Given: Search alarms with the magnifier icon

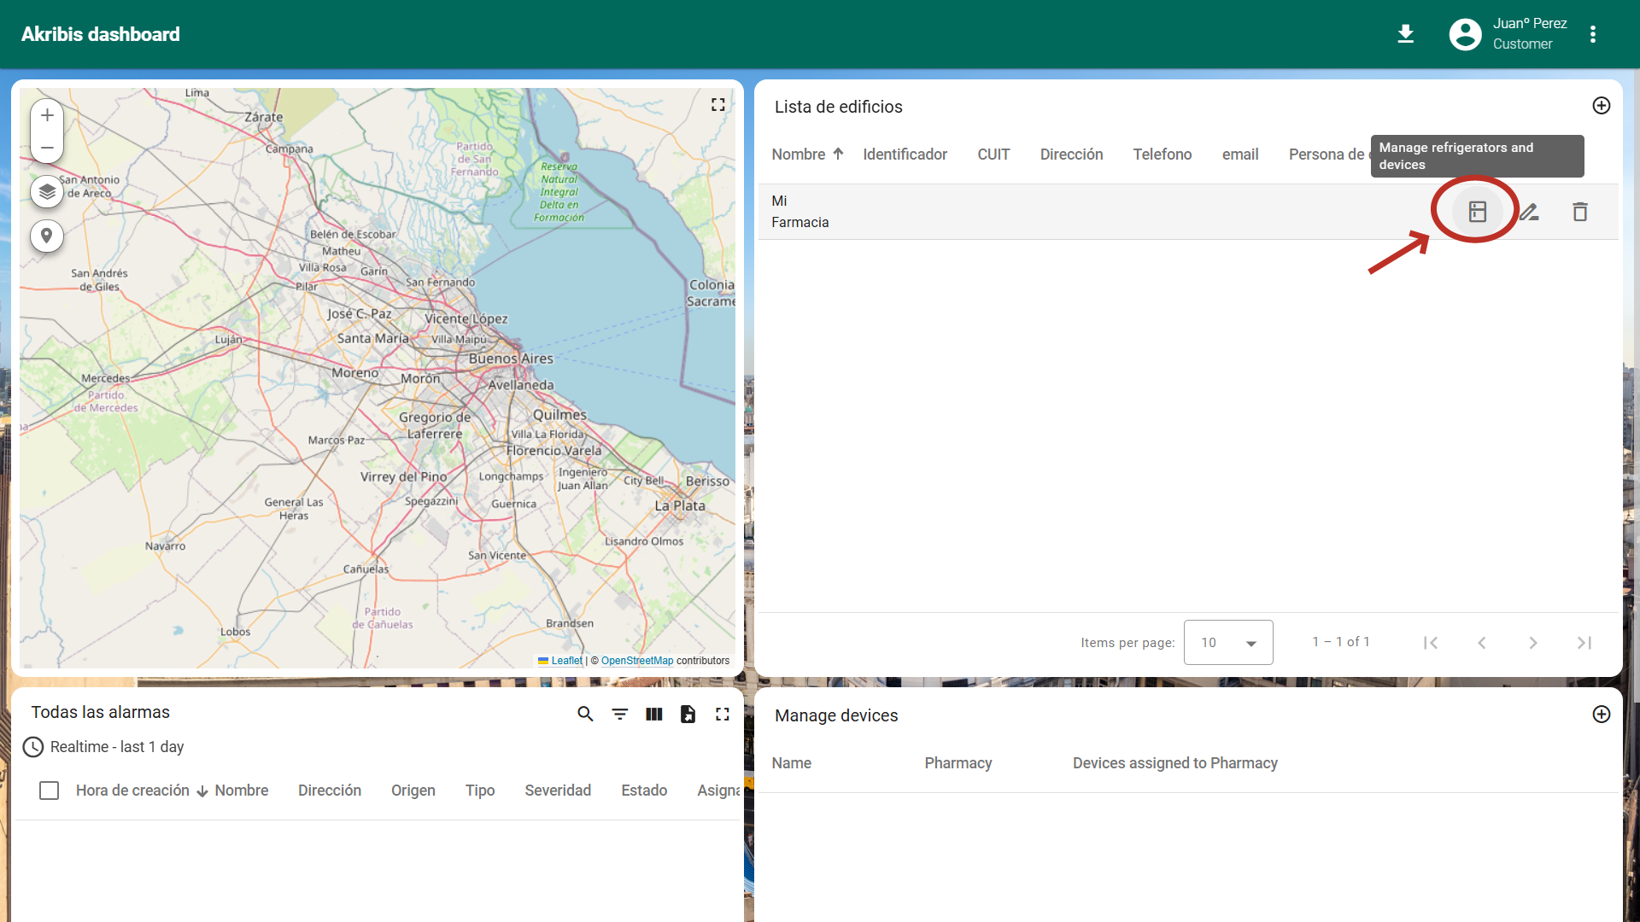Looking at the screenshot, I should coord(585,714).
